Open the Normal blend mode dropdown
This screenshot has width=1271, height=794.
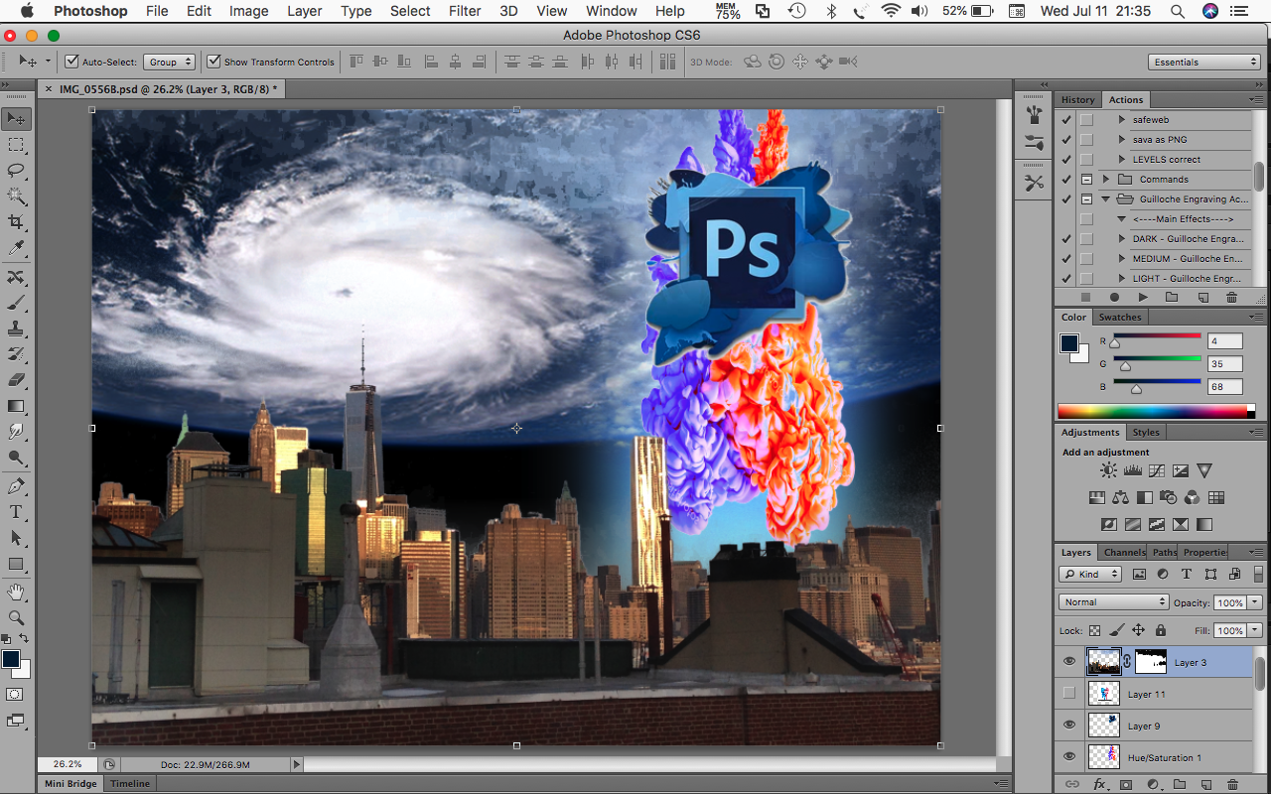1114,602
